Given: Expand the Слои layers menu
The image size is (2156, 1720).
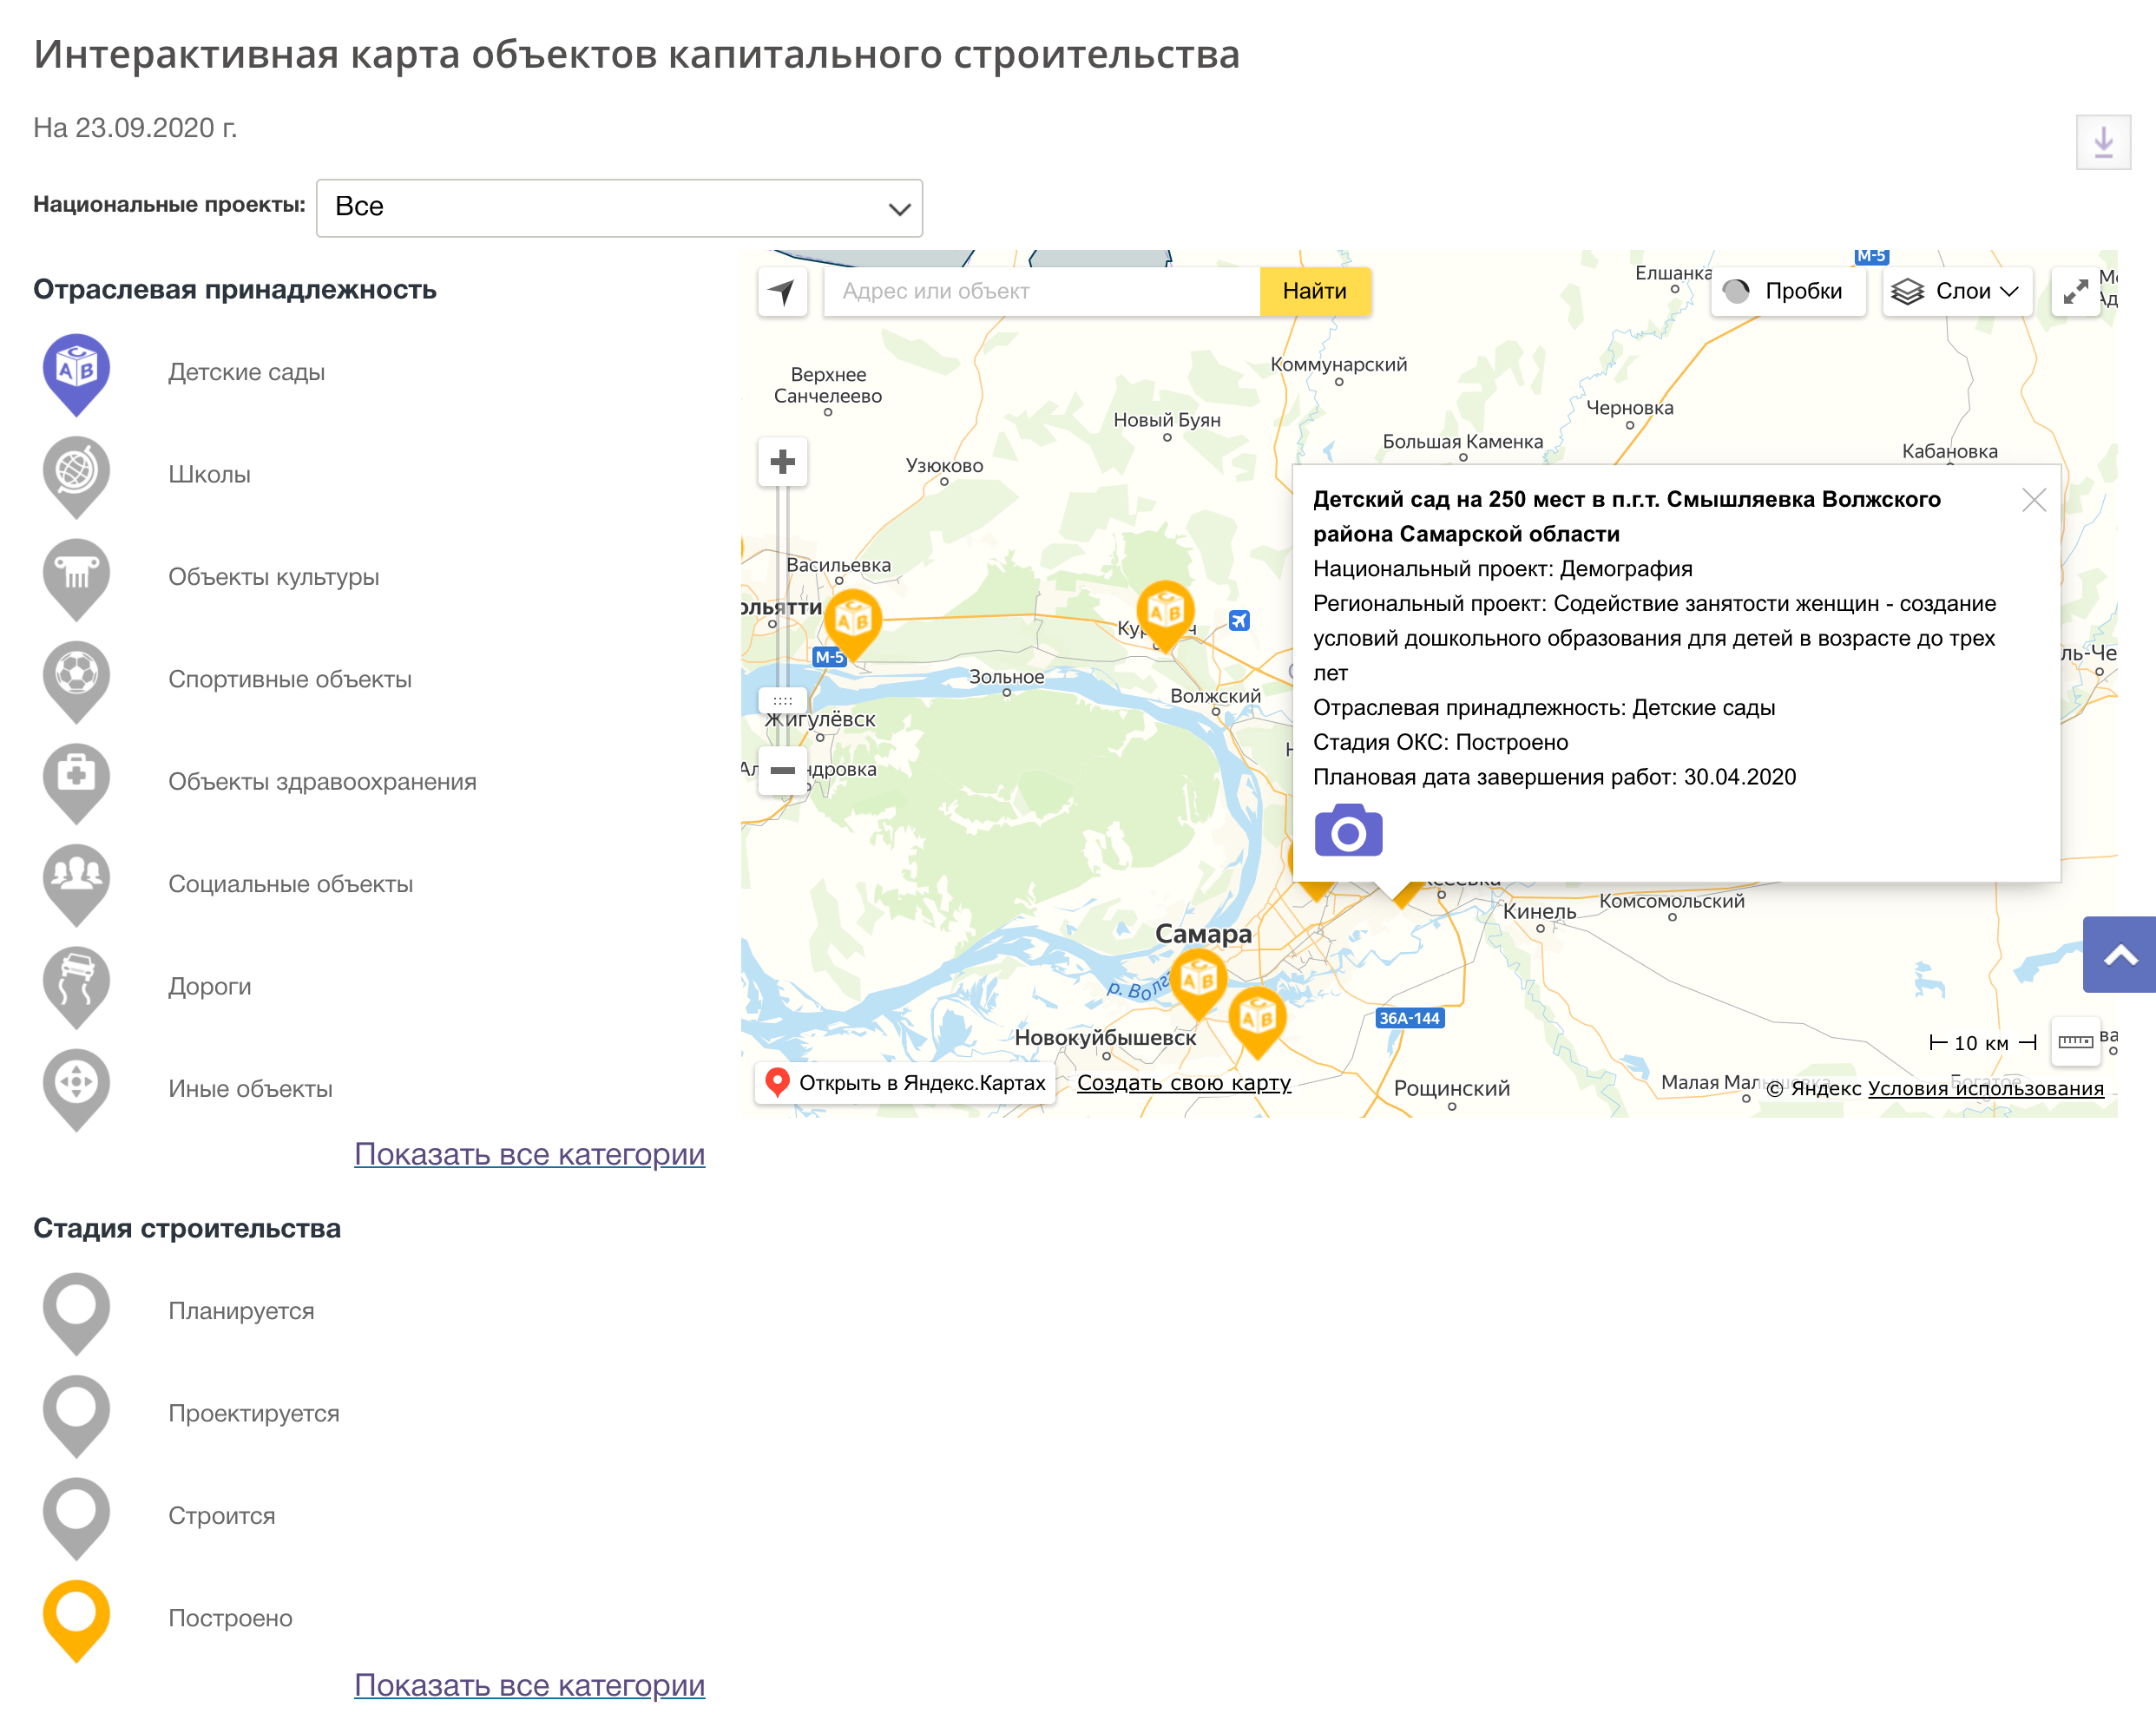Looking at the screenshot, I should tap(1956, 291).
